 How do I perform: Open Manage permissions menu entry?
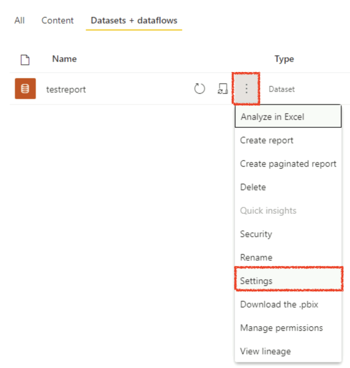point(281,328)
